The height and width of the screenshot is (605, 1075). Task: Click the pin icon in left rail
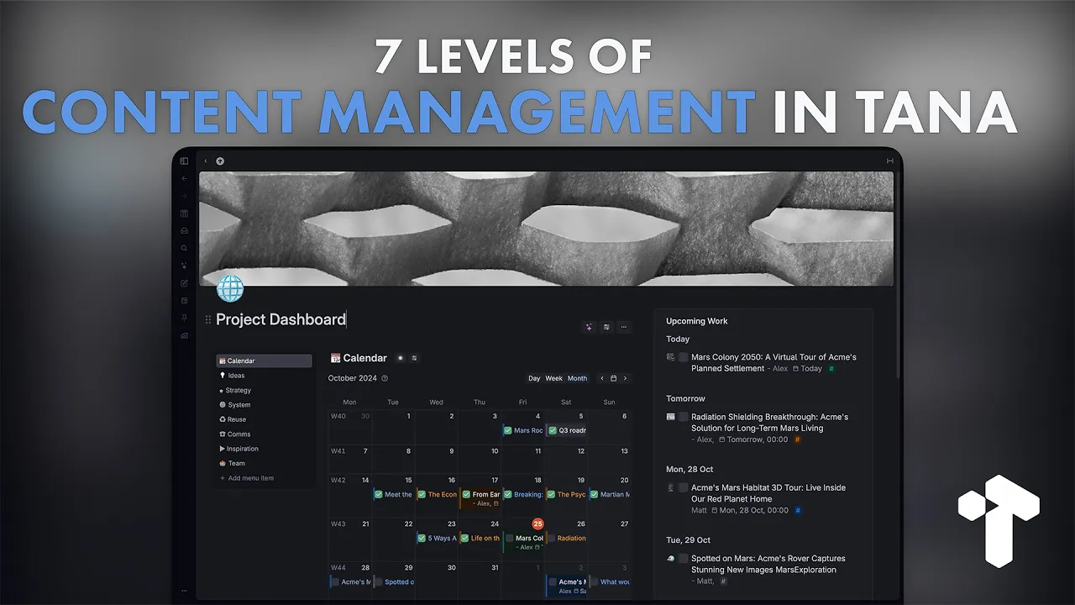184,318
